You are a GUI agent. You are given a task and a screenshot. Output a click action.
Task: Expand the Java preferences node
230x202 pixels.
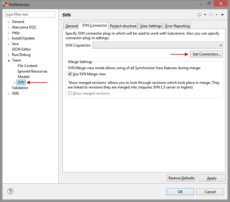click(9, 44)
